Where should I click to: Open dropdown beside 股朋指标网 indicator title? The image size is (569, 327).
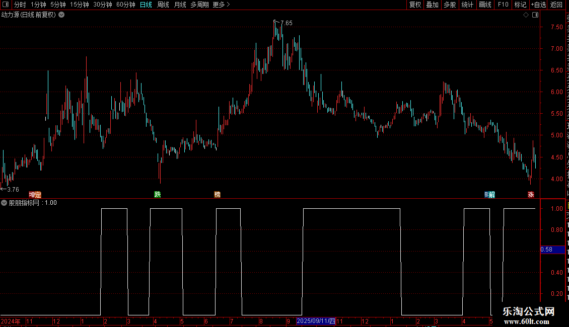click(4, 203)
